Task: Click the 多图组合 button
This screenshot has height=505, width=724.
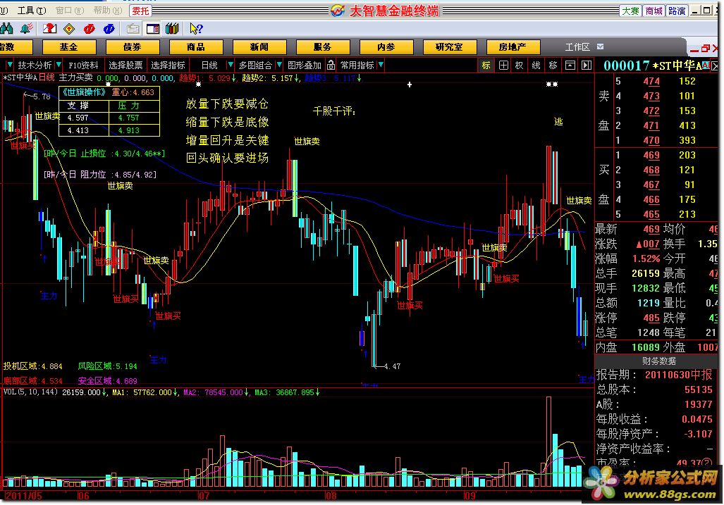Action: [255, 65]
